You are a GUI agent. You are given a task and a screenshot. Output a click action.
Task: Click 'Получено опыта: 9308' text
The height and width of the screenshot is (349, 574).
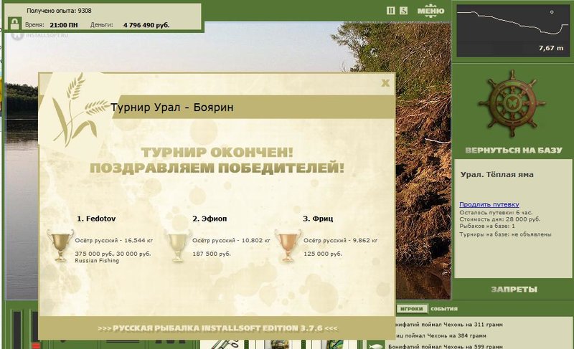coord(59,11)
